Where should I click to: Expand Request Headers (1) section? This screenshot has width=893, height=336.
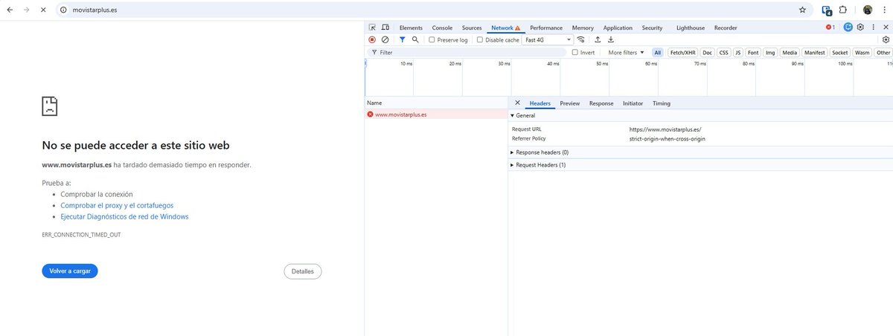[x=538, y=165]
